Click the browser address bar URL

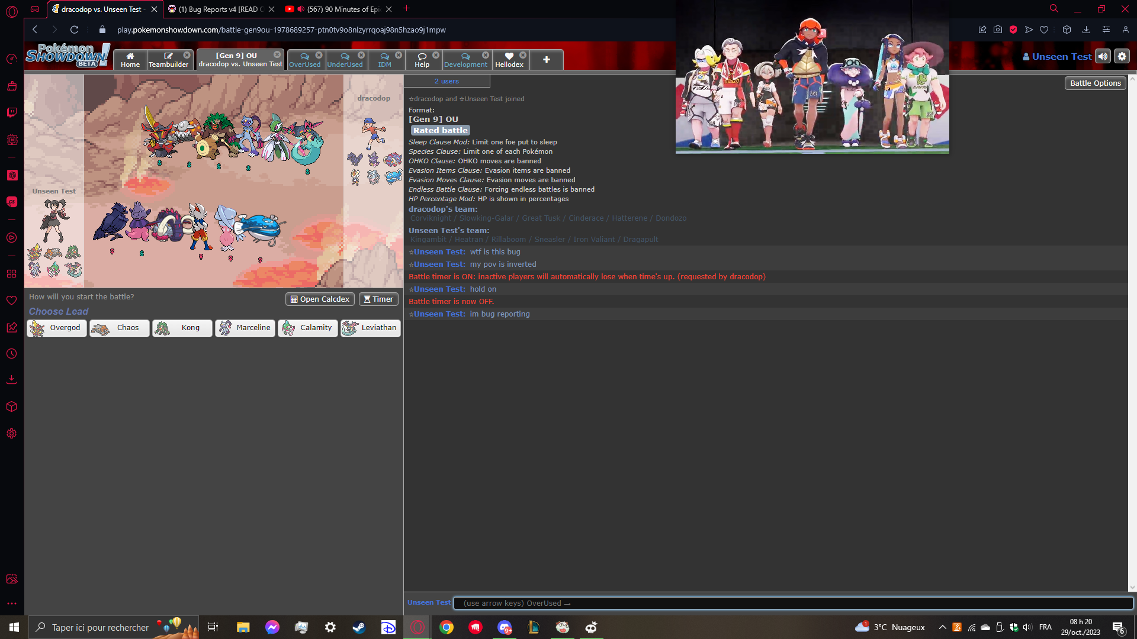281,30
